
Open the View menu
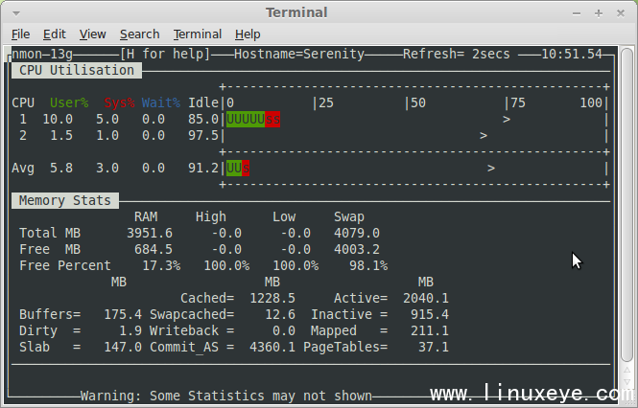click(x=92, y=34)
